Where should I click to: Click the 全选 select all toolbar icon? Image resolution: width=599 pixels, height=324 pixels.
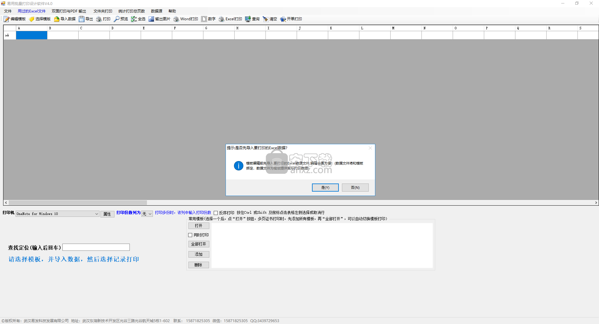coord(134,19)
